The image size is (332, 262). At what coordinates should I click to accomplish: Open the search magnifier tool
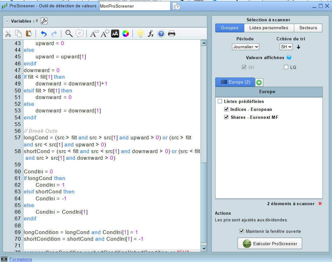pyautogui.click(x=69, y=34)
